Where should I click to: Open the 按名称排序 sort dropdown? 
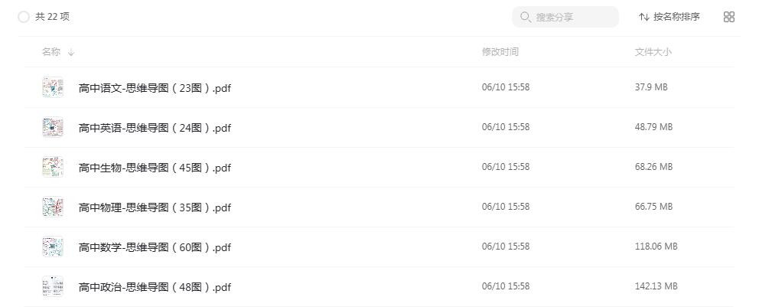[669, 17]
